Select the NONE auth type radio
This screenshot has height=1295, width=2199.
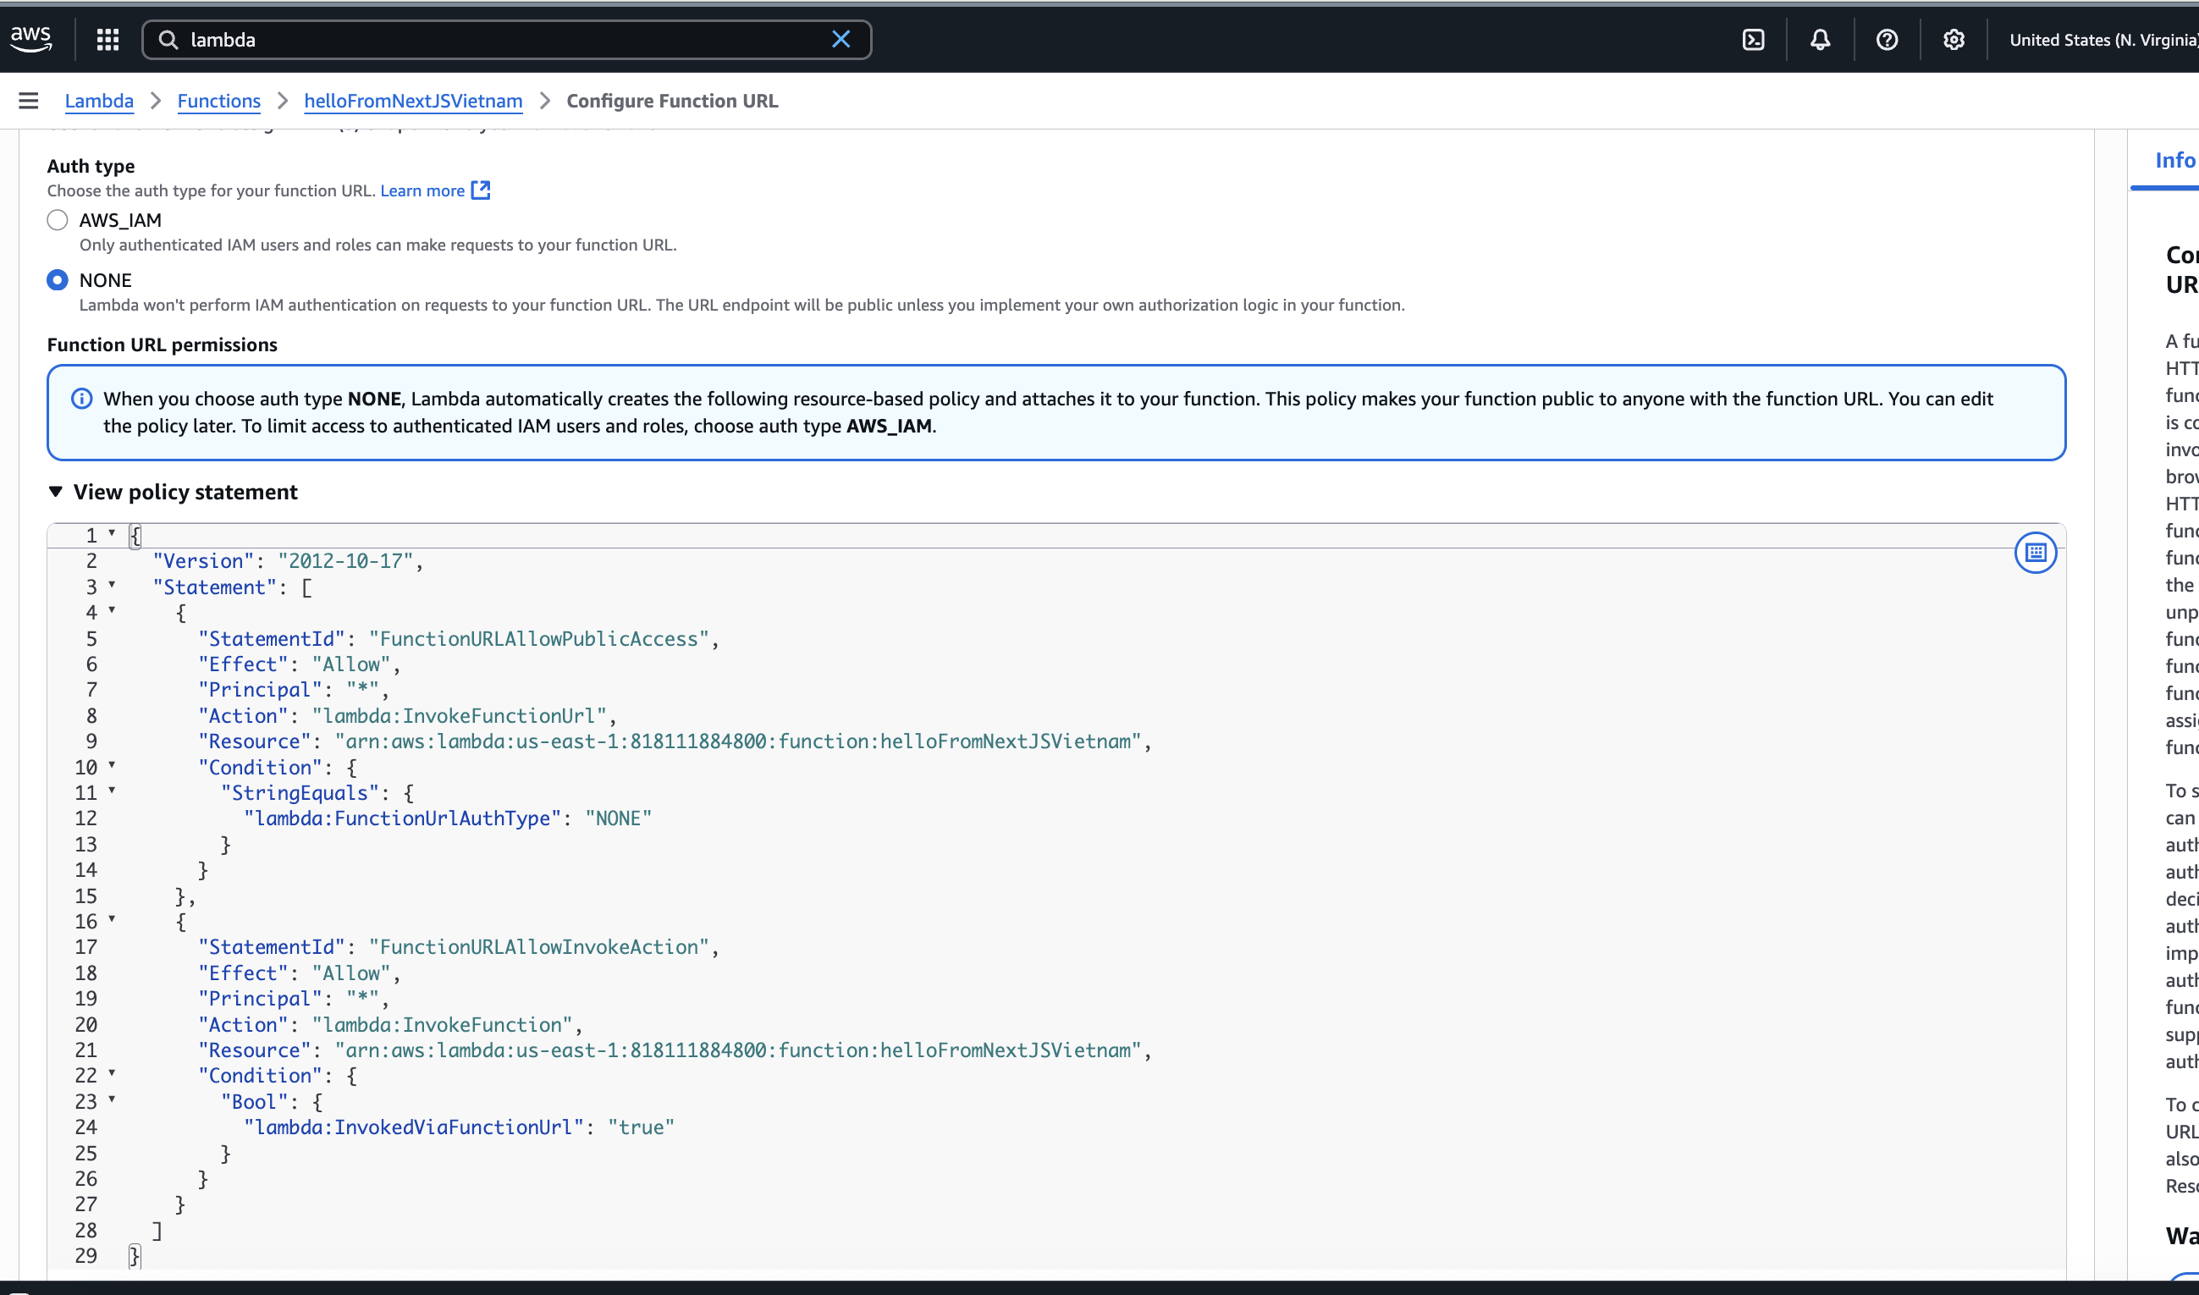[58, 280]
